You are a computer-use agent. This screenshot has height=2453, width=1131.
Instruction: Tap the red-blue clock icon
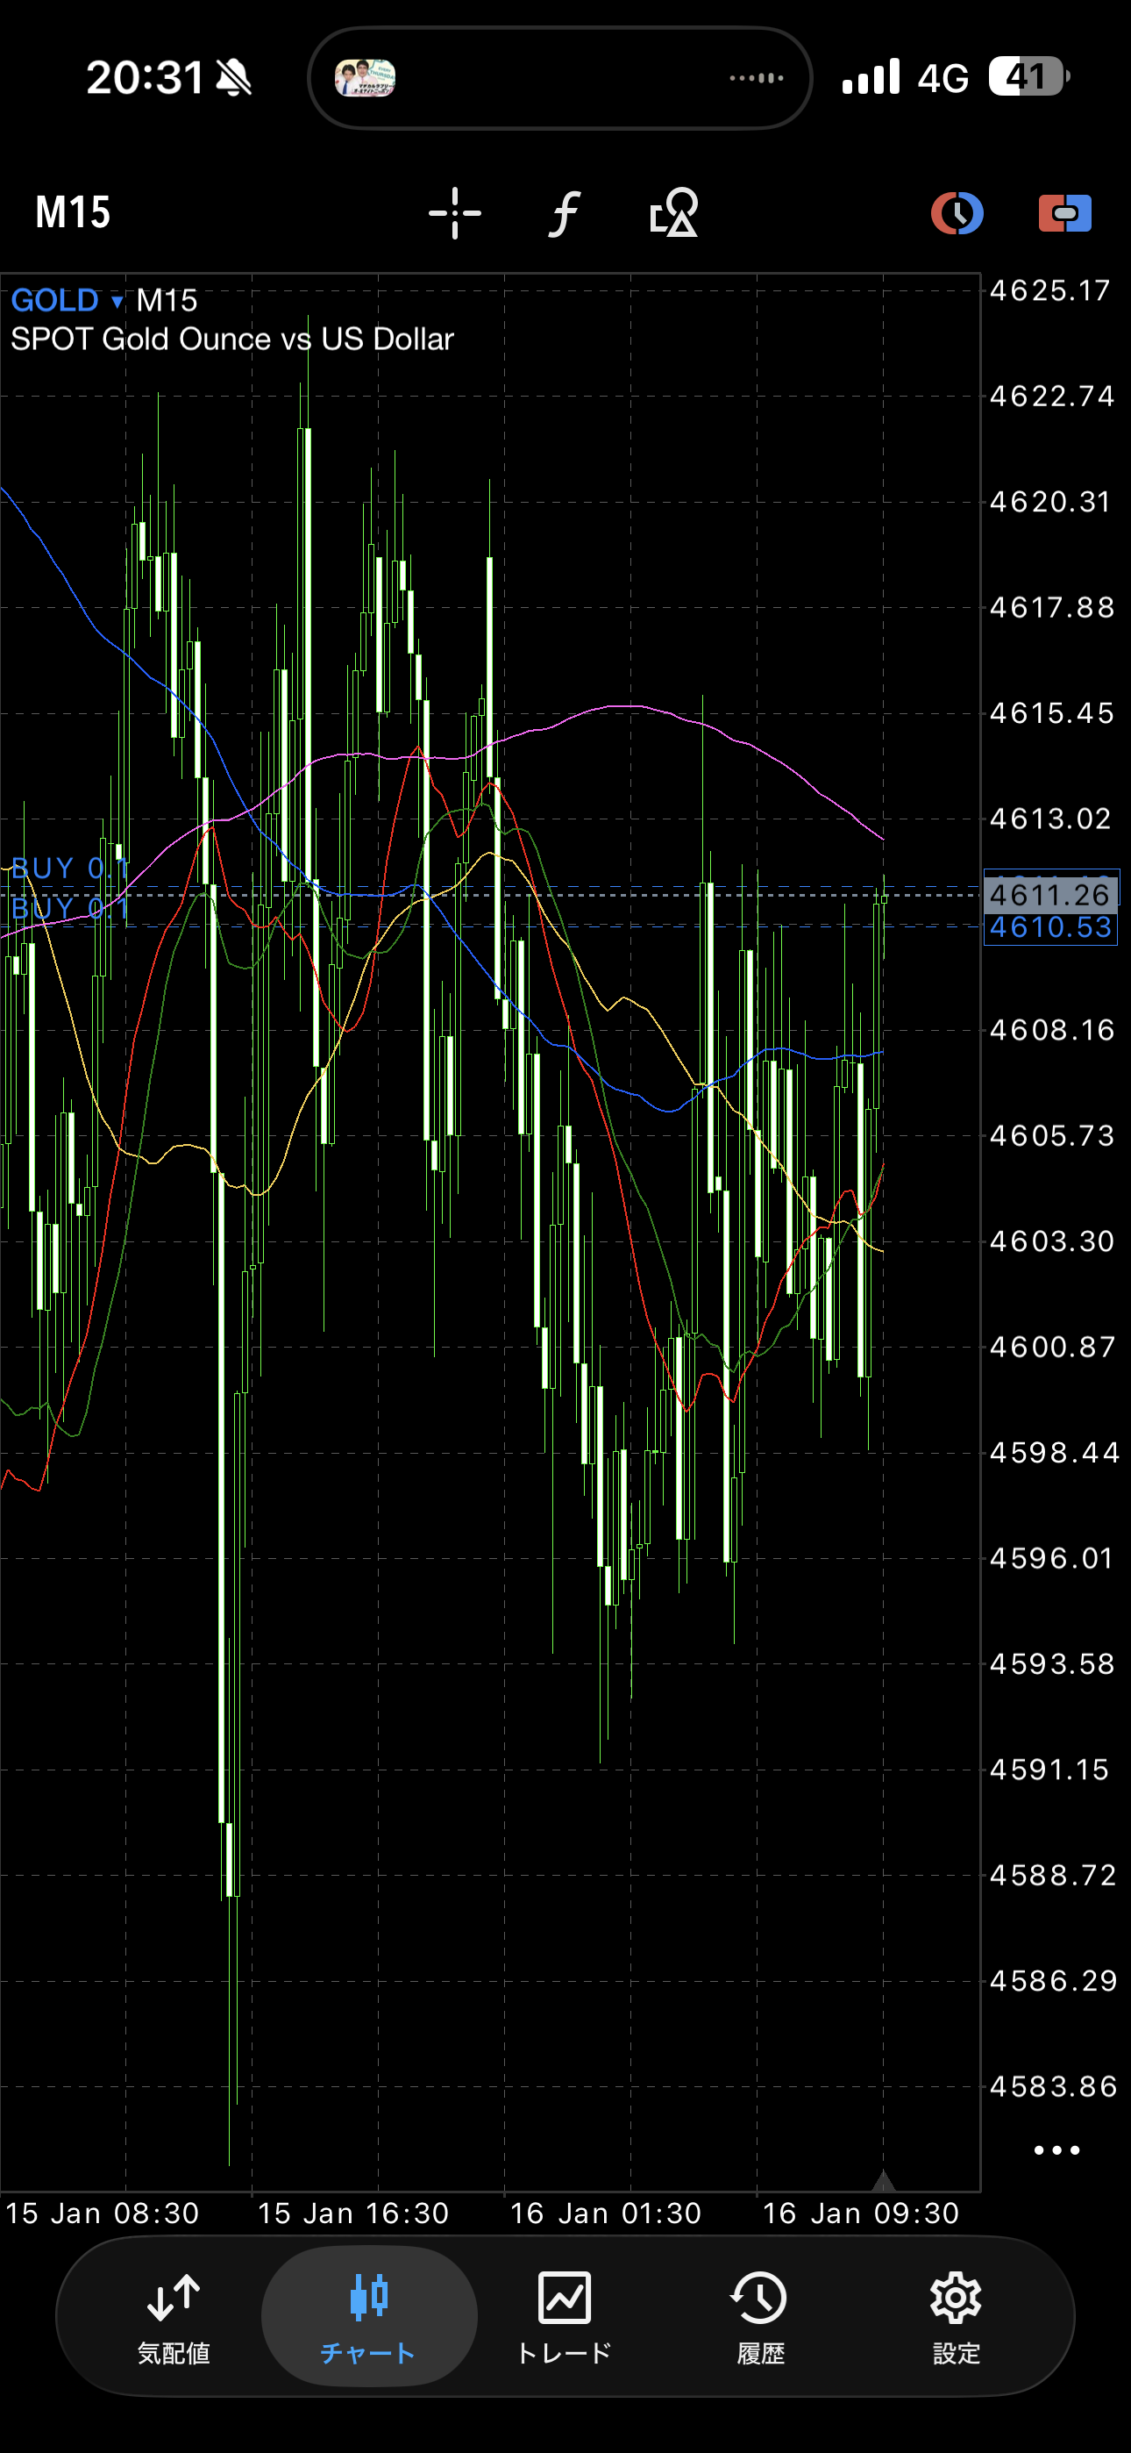(x=957, y=212)
